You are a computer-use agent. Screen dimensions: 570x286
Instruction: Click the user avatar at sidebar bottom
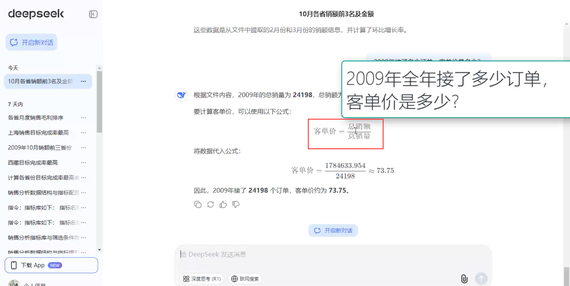click(x=14, y=283)
